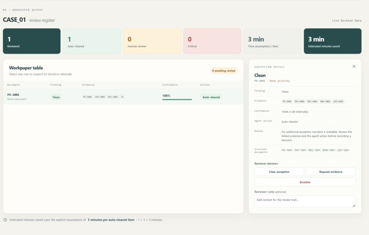Click the REC-1001 evidence chip in the detail panel
The image size is (369, 235).
coord(313,101)
